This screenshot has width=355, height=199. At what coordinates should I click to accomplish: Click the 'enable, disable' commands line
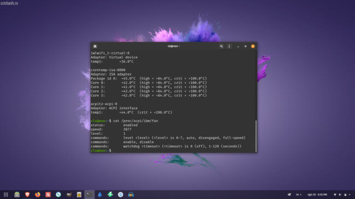pyautogui.click(x=122, y=142)
